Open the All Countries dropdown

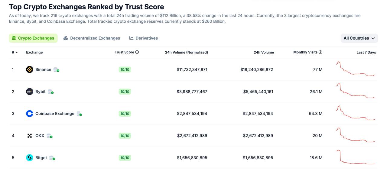[359, 38]
